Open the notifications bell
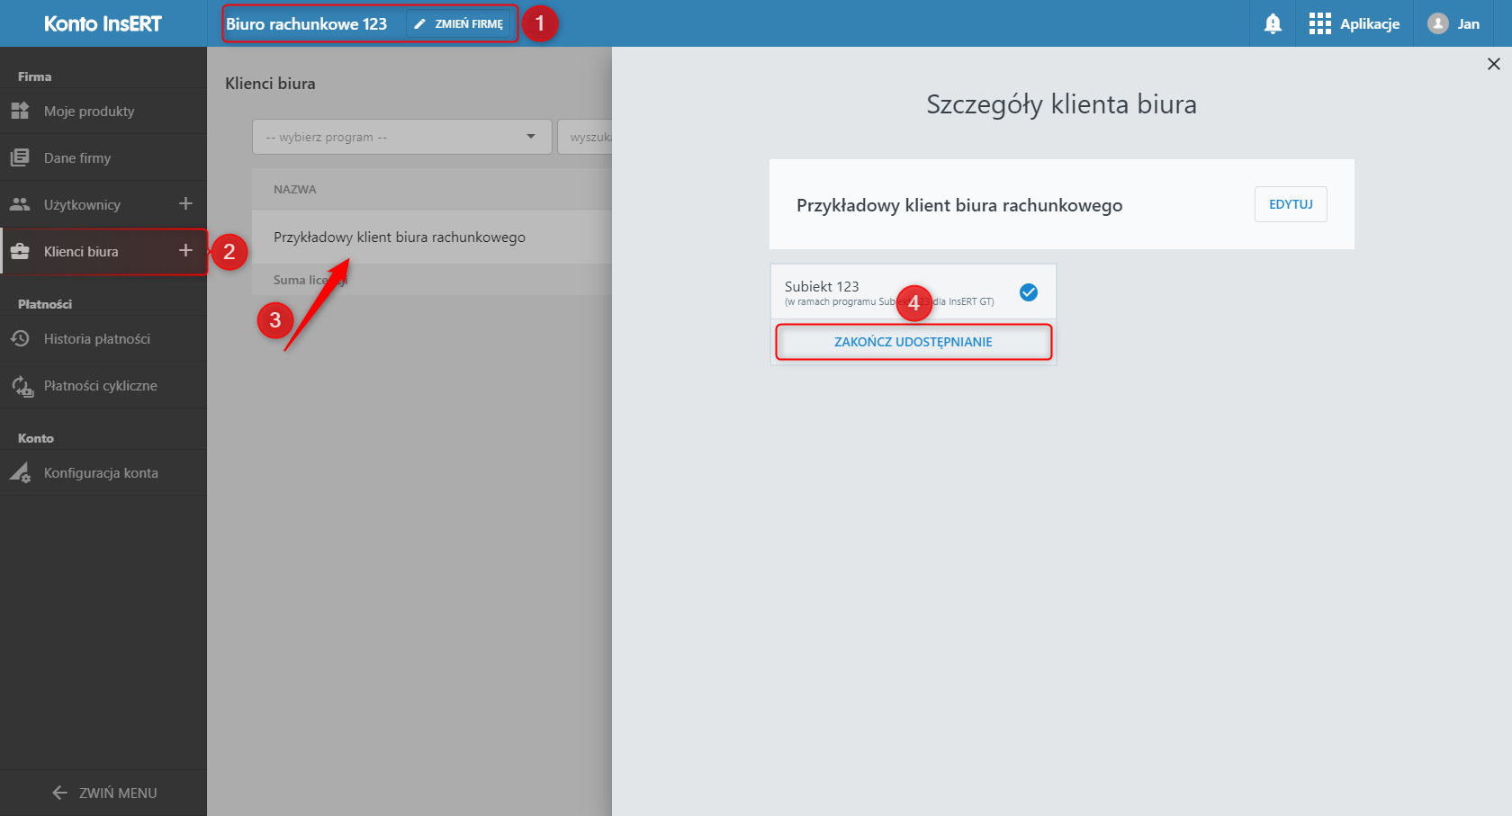The width and height of the screenshot is (1512, 816). click(1273, 23)
